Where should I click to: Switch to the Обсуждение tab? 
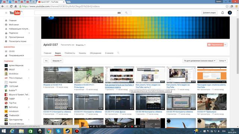coord(96,53)
